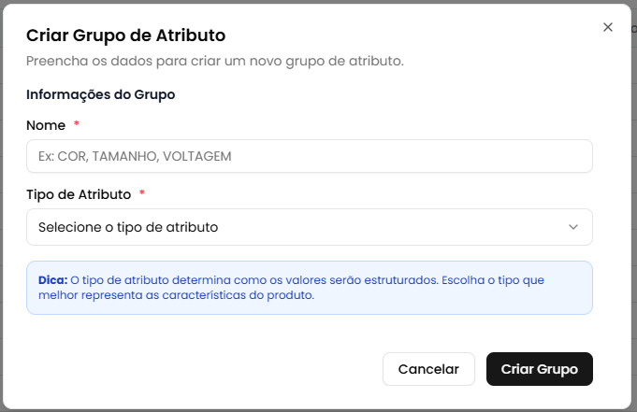637x412 pixels.
Task: Click the Tipo de Atributo field label
Action: 78,194
